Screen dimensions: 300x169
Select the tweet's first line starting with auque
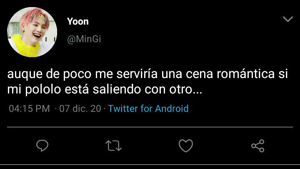click(x=147, y=74)
